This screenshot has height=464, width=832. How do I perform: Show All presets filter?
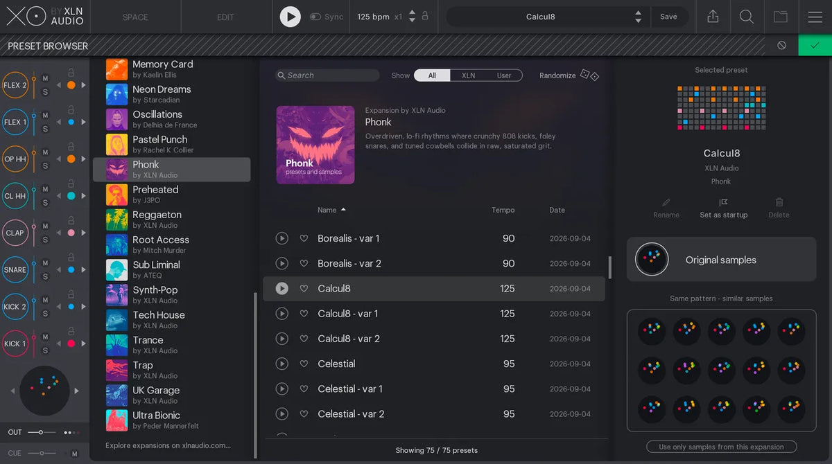click(432, 75)
